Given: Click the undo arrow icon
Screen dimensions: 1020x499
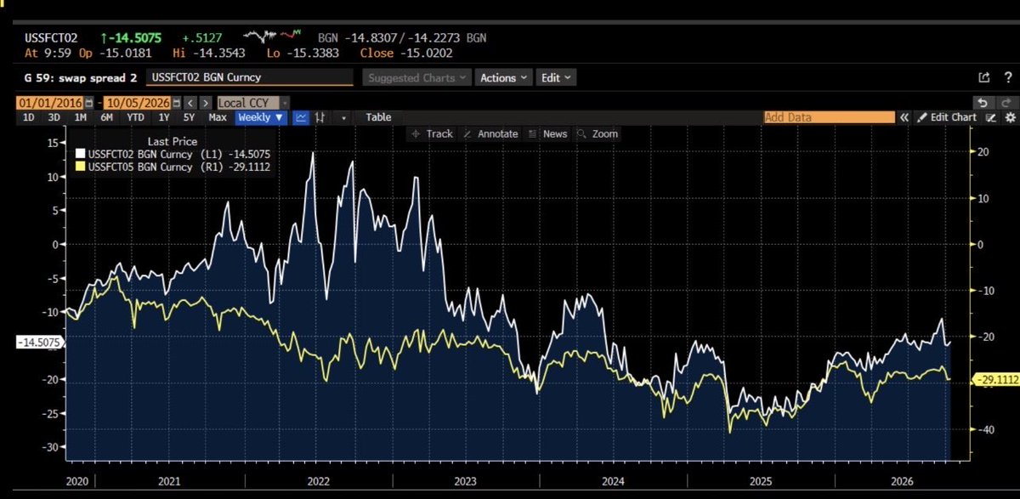Looking at the screenshot, I should tap(983, 103).
